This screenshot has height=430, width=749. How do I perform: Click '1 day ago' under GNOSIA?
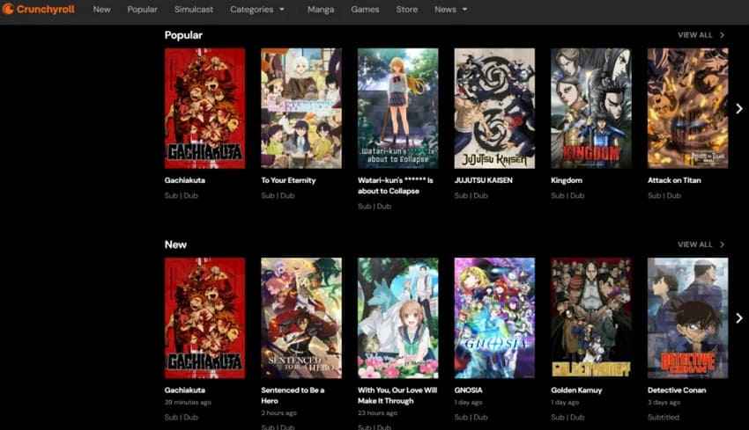pyautogui.click(x=468, y=403)
